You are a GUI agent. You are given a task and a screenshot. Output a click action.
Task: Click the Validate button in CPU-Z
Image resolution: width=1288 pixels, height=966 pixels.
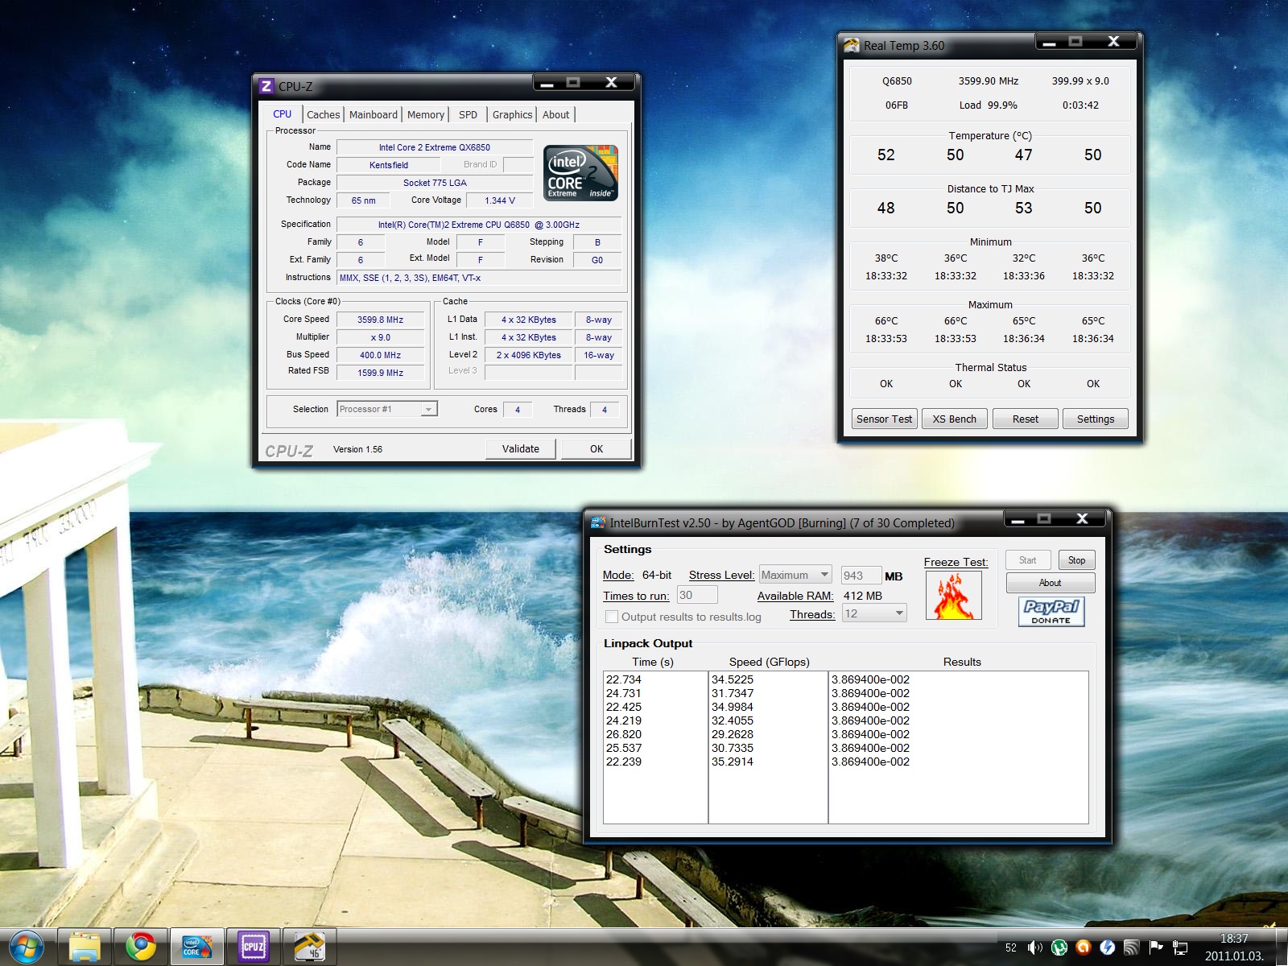point(521,449)
